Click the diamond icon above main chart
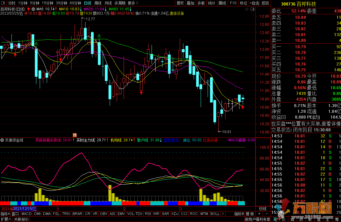Image resolution: width=341 pixels, height=222 pixels. (x=247, y=9)
